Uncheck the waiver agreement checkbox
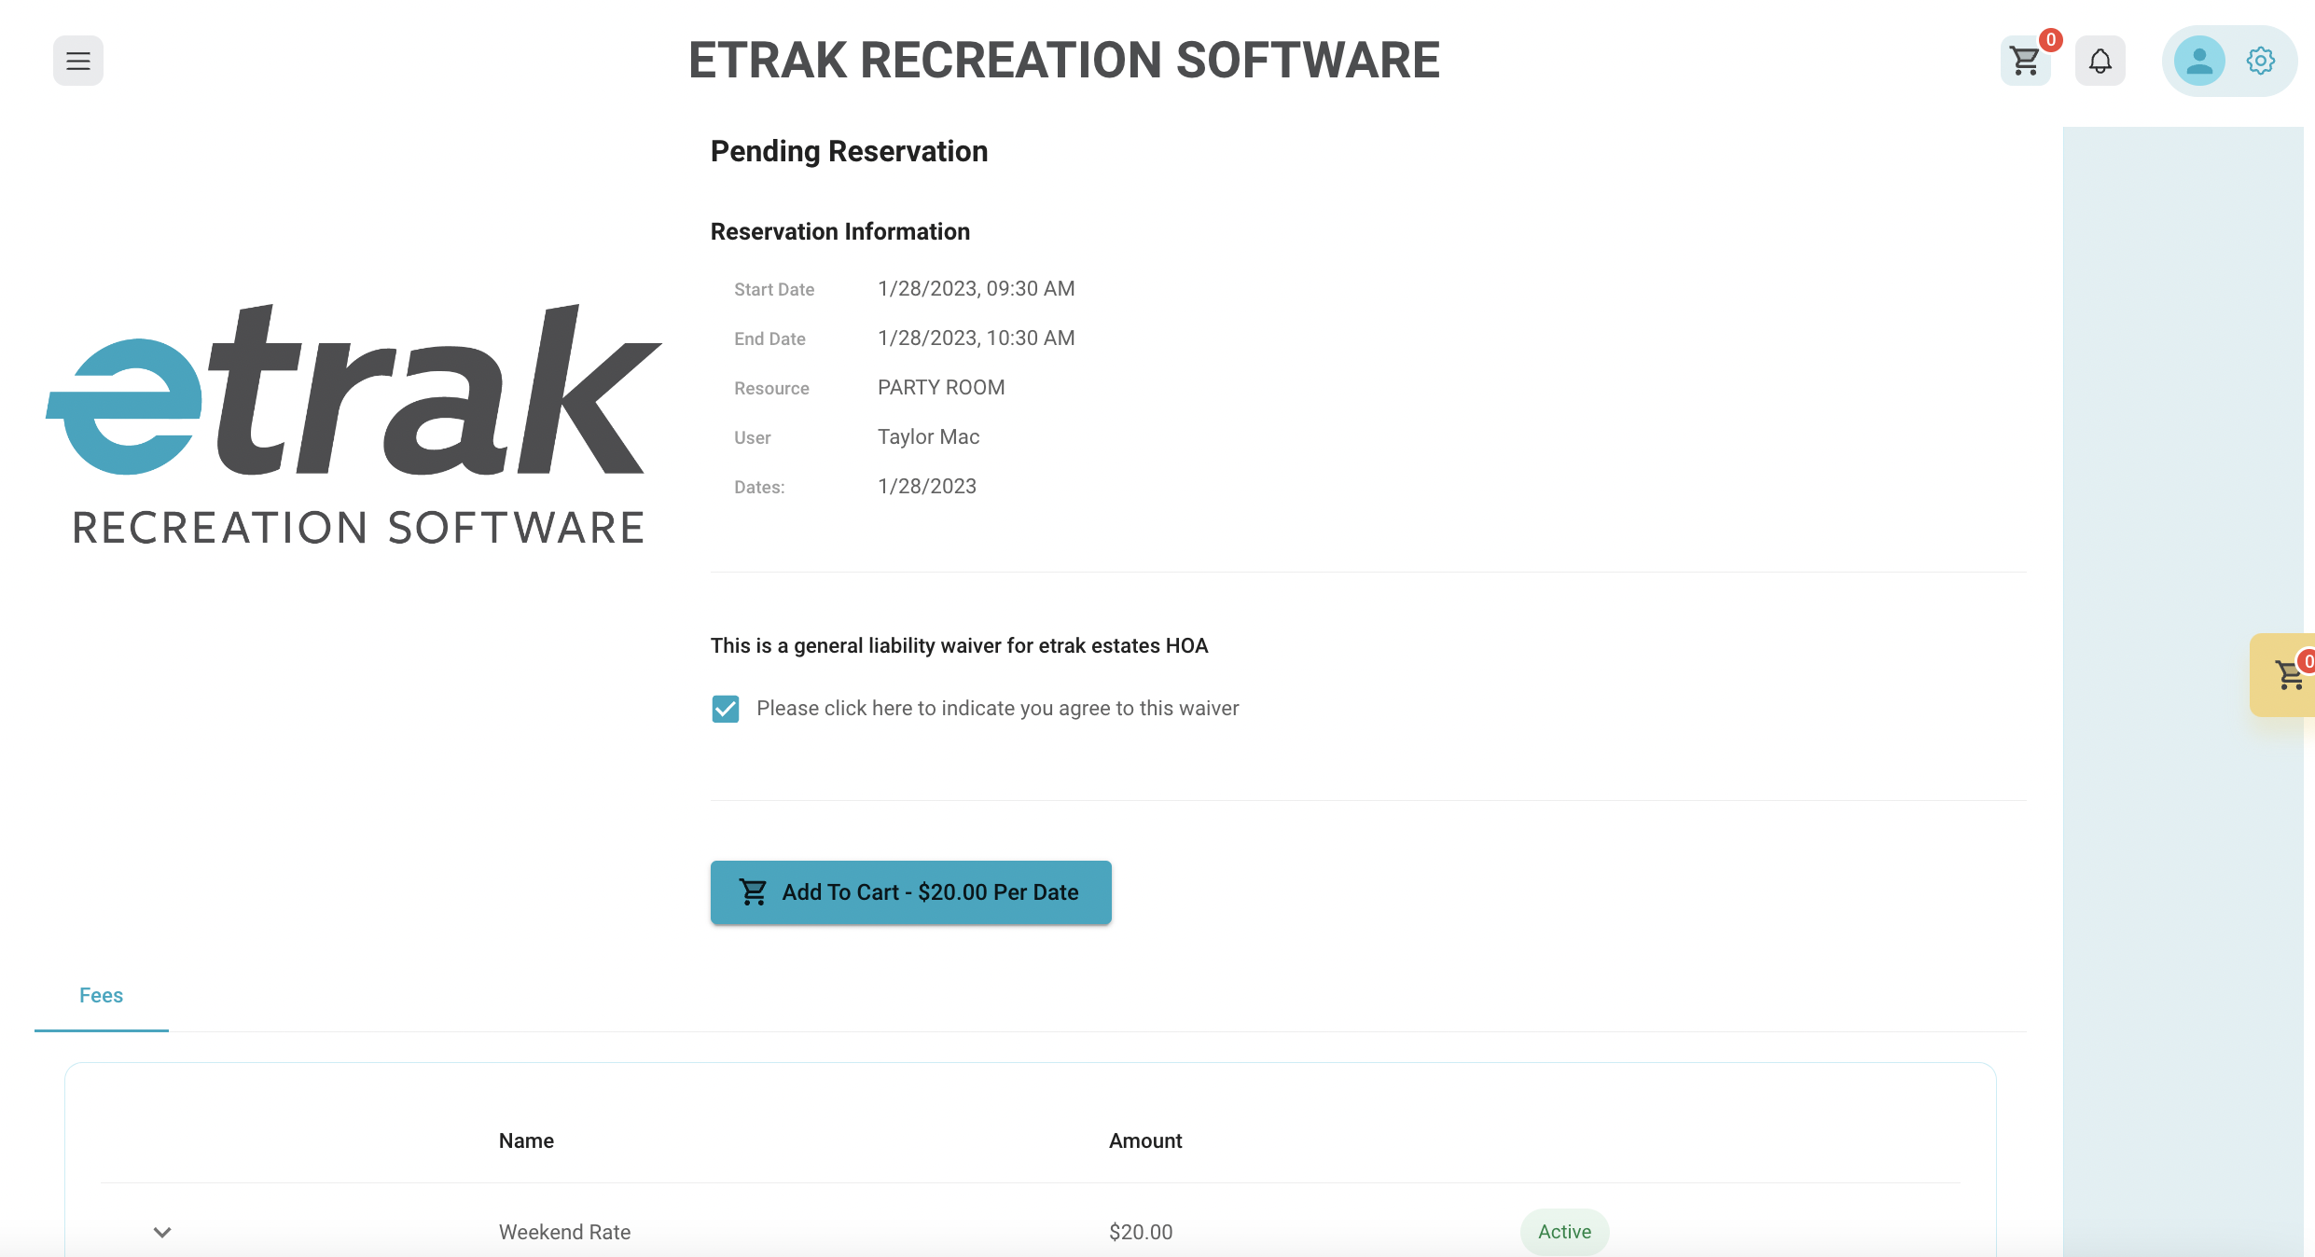This screenshot has height=1257, width=2315. pos(726,709)
